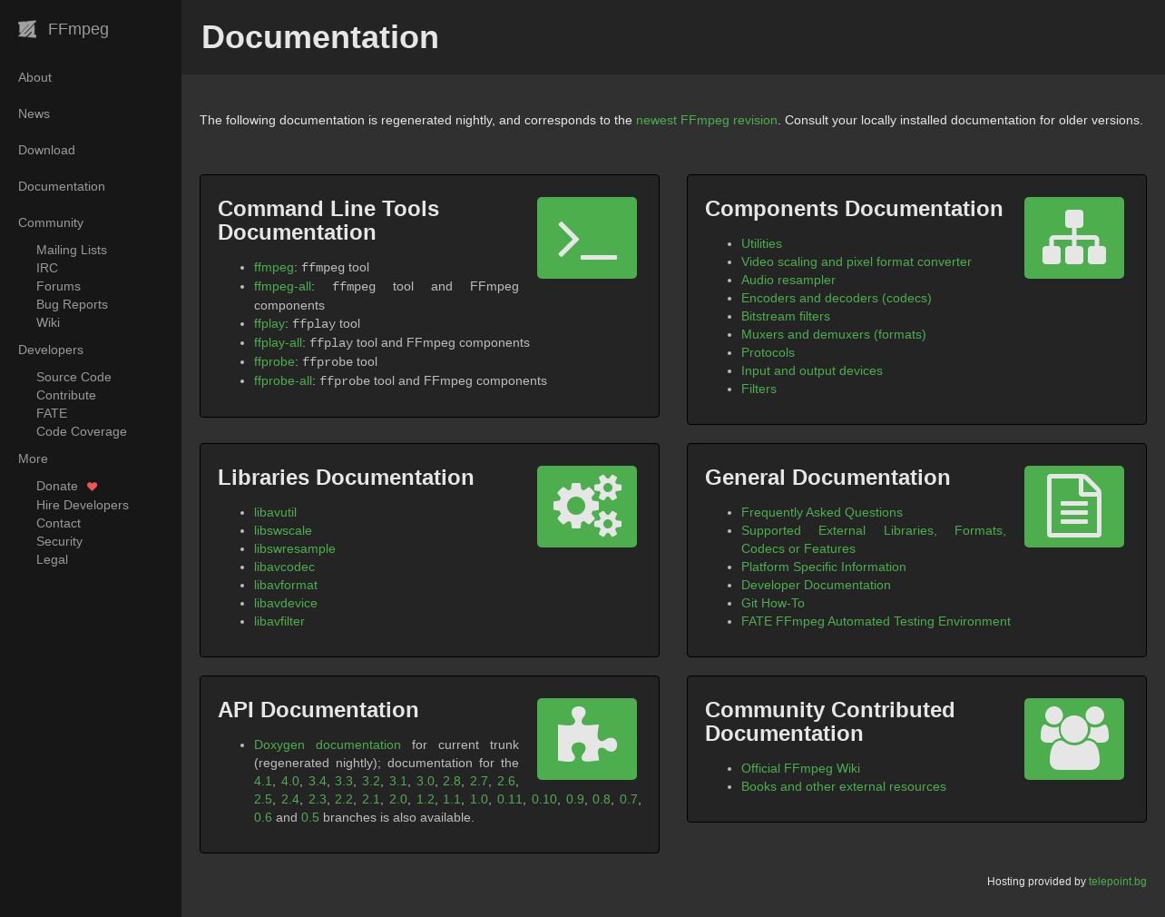Open the ffmpeg tool documentation link
Screen dimensions: 1165x917
click(x=274, y=267)
